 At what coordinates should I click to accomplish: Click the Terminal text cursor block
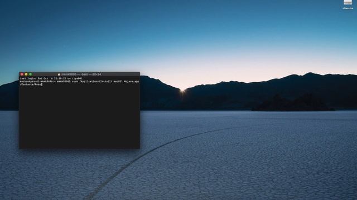point(42,84)
